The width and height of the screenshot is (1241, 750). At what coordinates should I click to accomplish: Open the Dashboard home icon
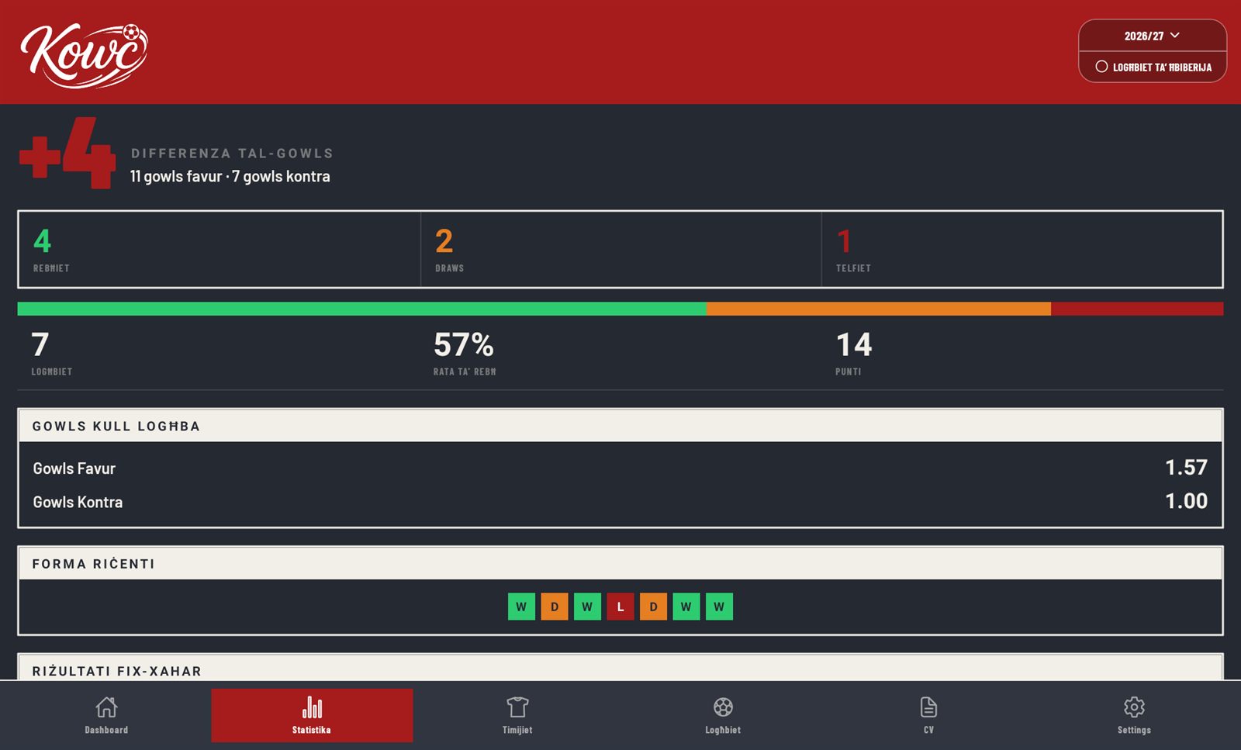[x=106, y=707]
